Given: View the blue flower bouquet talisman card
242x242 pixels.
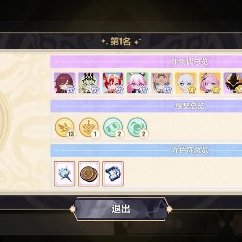Looking at the screenshot, I should (x=64, y=174).
